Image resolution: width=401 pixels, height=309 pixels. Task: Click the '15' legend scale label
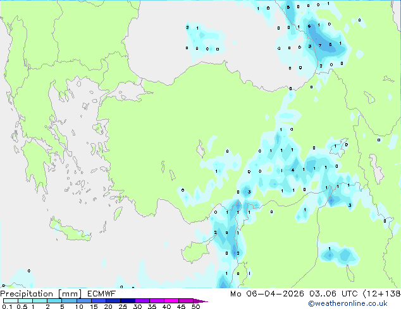point(94,306)
